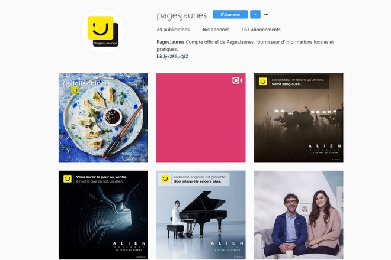Open the bit.ly/2F6pQfZ link
Viewport: 391px width, 260px height.
coord(172,57)
